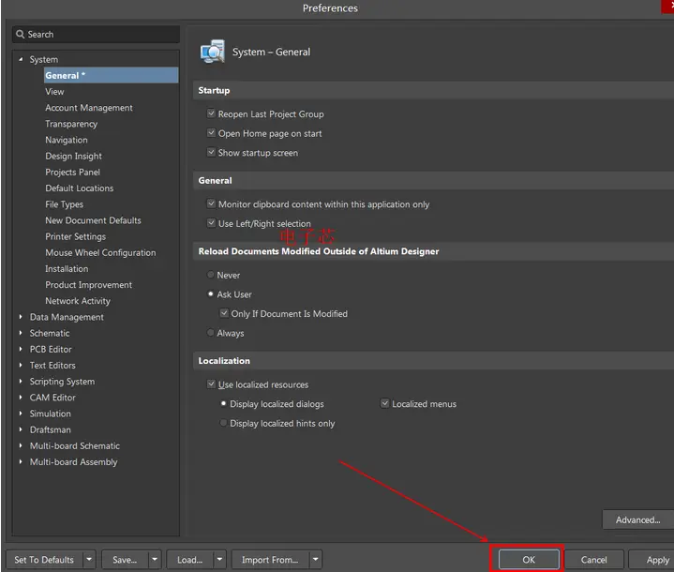Image resolution: width=674 pixels, height=572 pixels.
Task: Click the search magnifier icon
Action: pos(20,34)
